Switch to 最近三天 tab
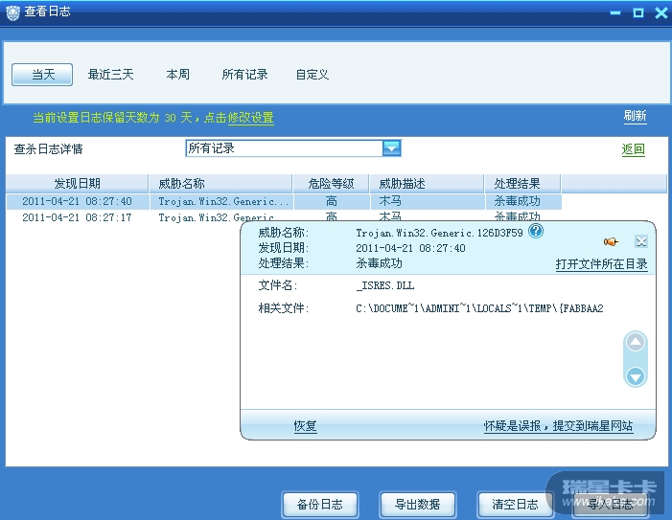Image resolution: width=672 pixels, height=520 pixels. point(110,75)
